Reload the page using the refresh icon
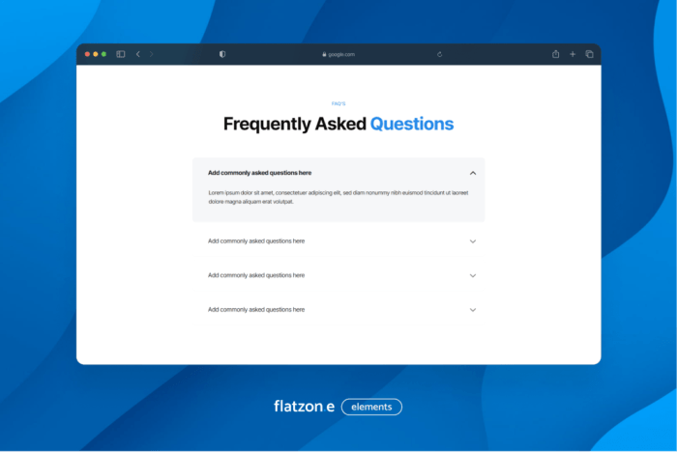The width and height of the screenshot is (677, 452). click(440, 54)
